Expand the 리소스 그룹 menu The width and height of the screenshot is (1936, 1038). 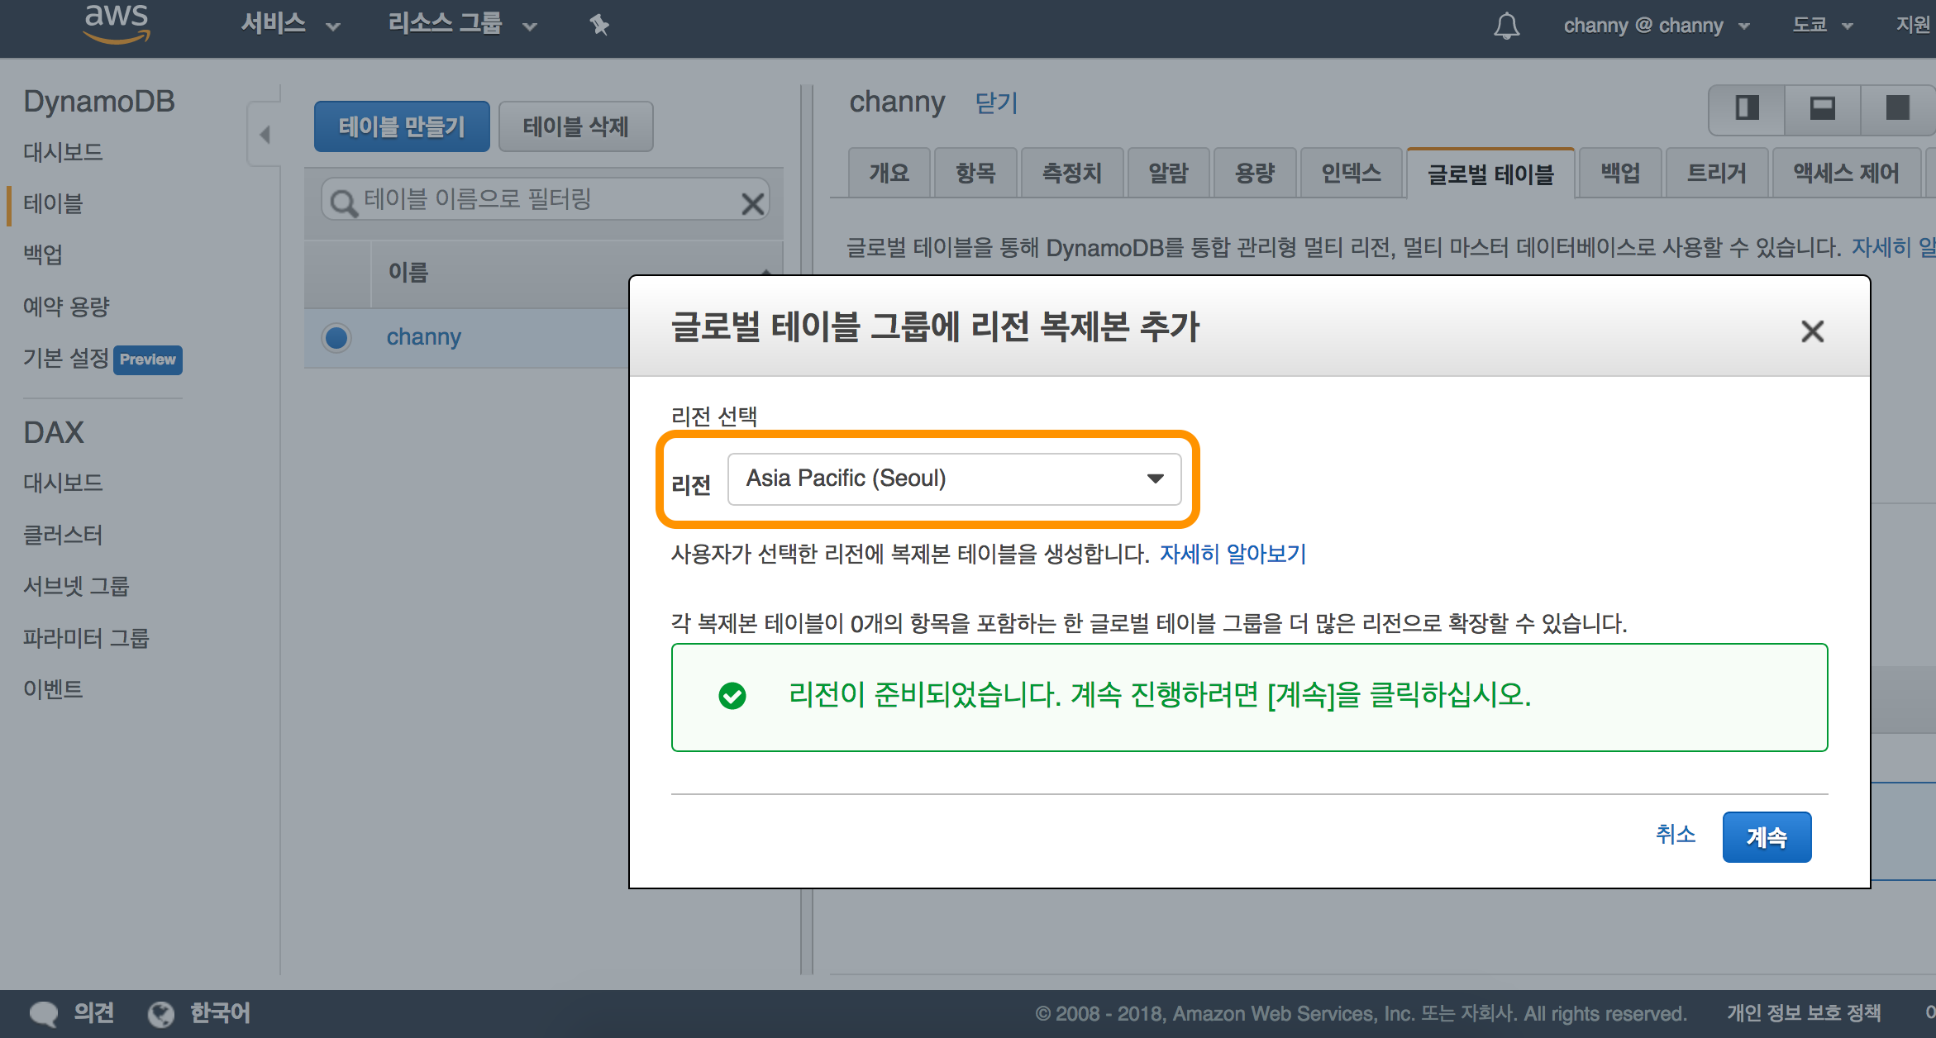tap(461, 25)
